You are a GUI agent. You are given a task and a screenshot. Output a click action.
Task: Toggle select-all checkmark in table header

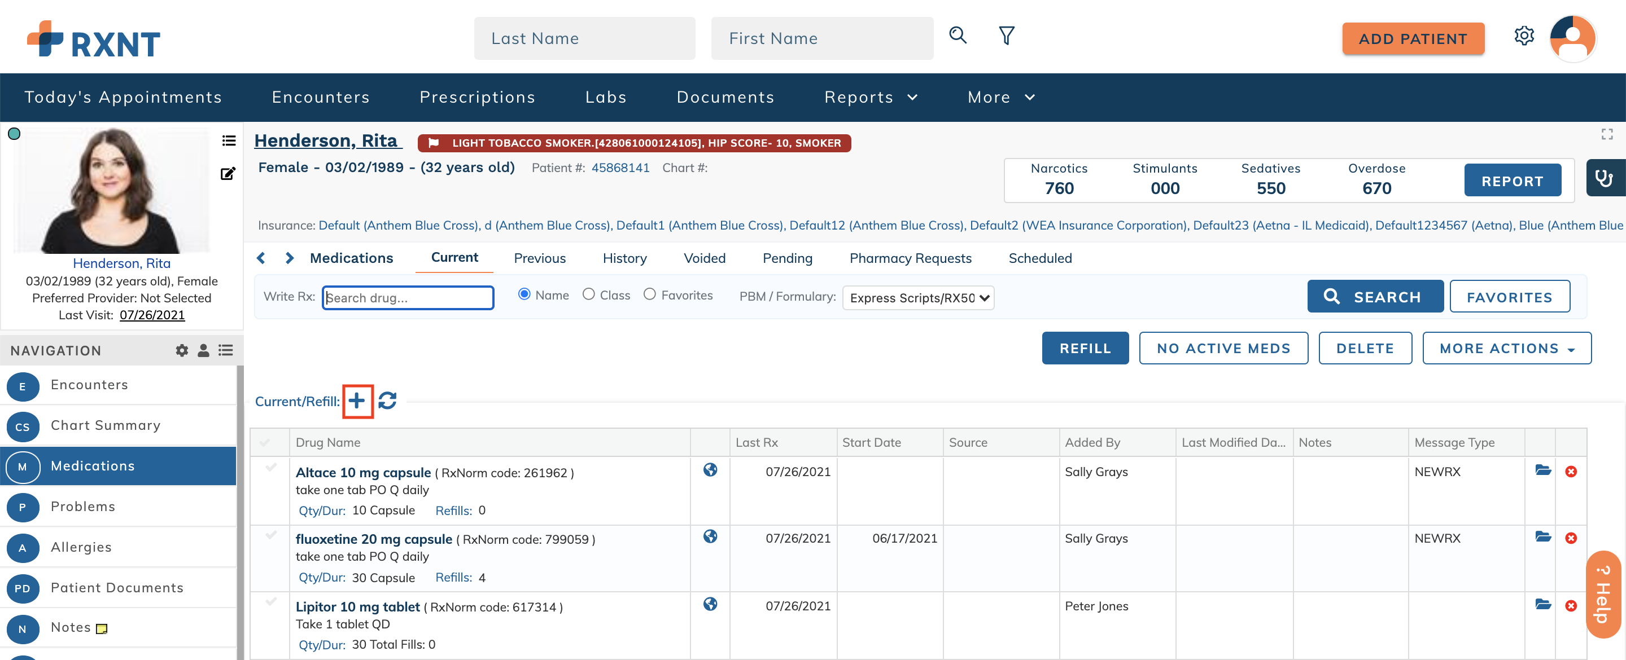(265, 442)
